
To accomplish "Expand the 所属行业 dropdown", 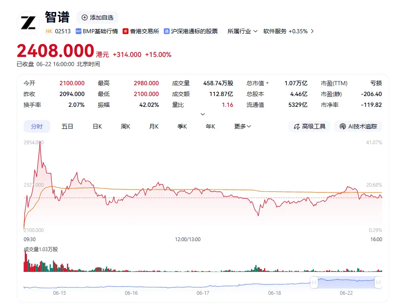I will [x=242, y=31].
